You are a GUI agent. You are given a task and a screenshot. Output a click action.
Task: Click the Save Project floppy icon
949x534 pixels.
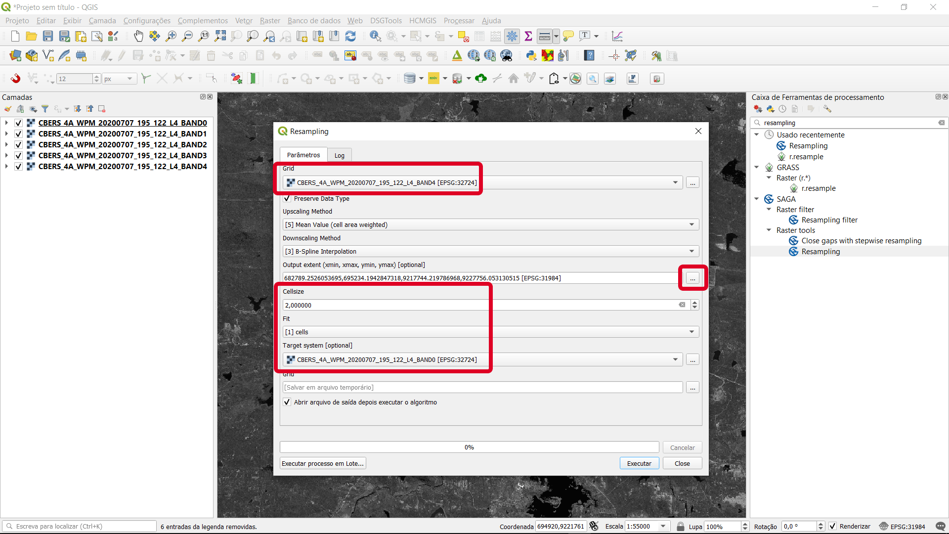pos(48,36)
